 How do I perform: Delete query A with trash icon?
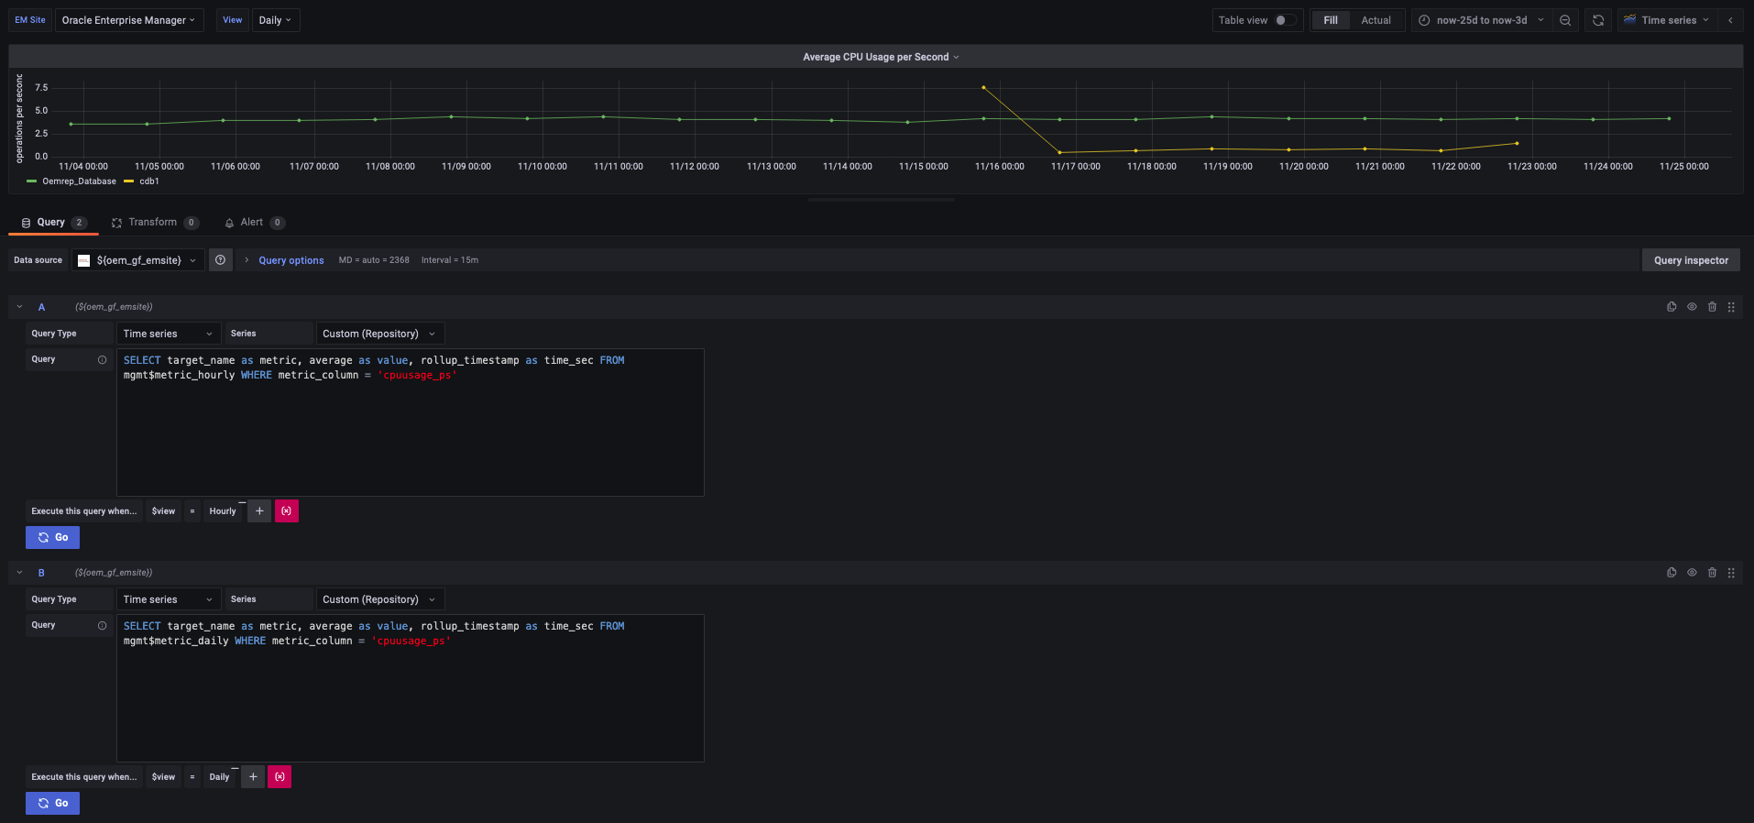(1712, 307)
